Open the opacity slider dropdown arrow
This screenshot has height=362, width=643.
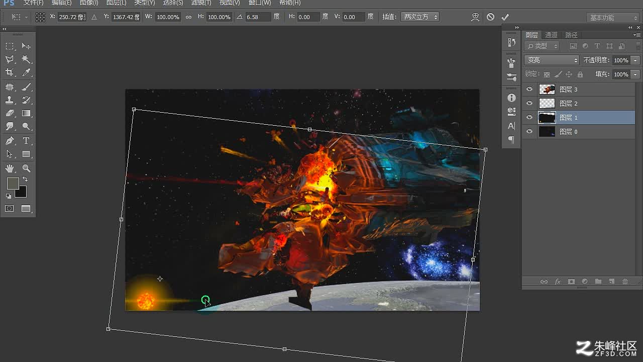[x=635, y=60]
